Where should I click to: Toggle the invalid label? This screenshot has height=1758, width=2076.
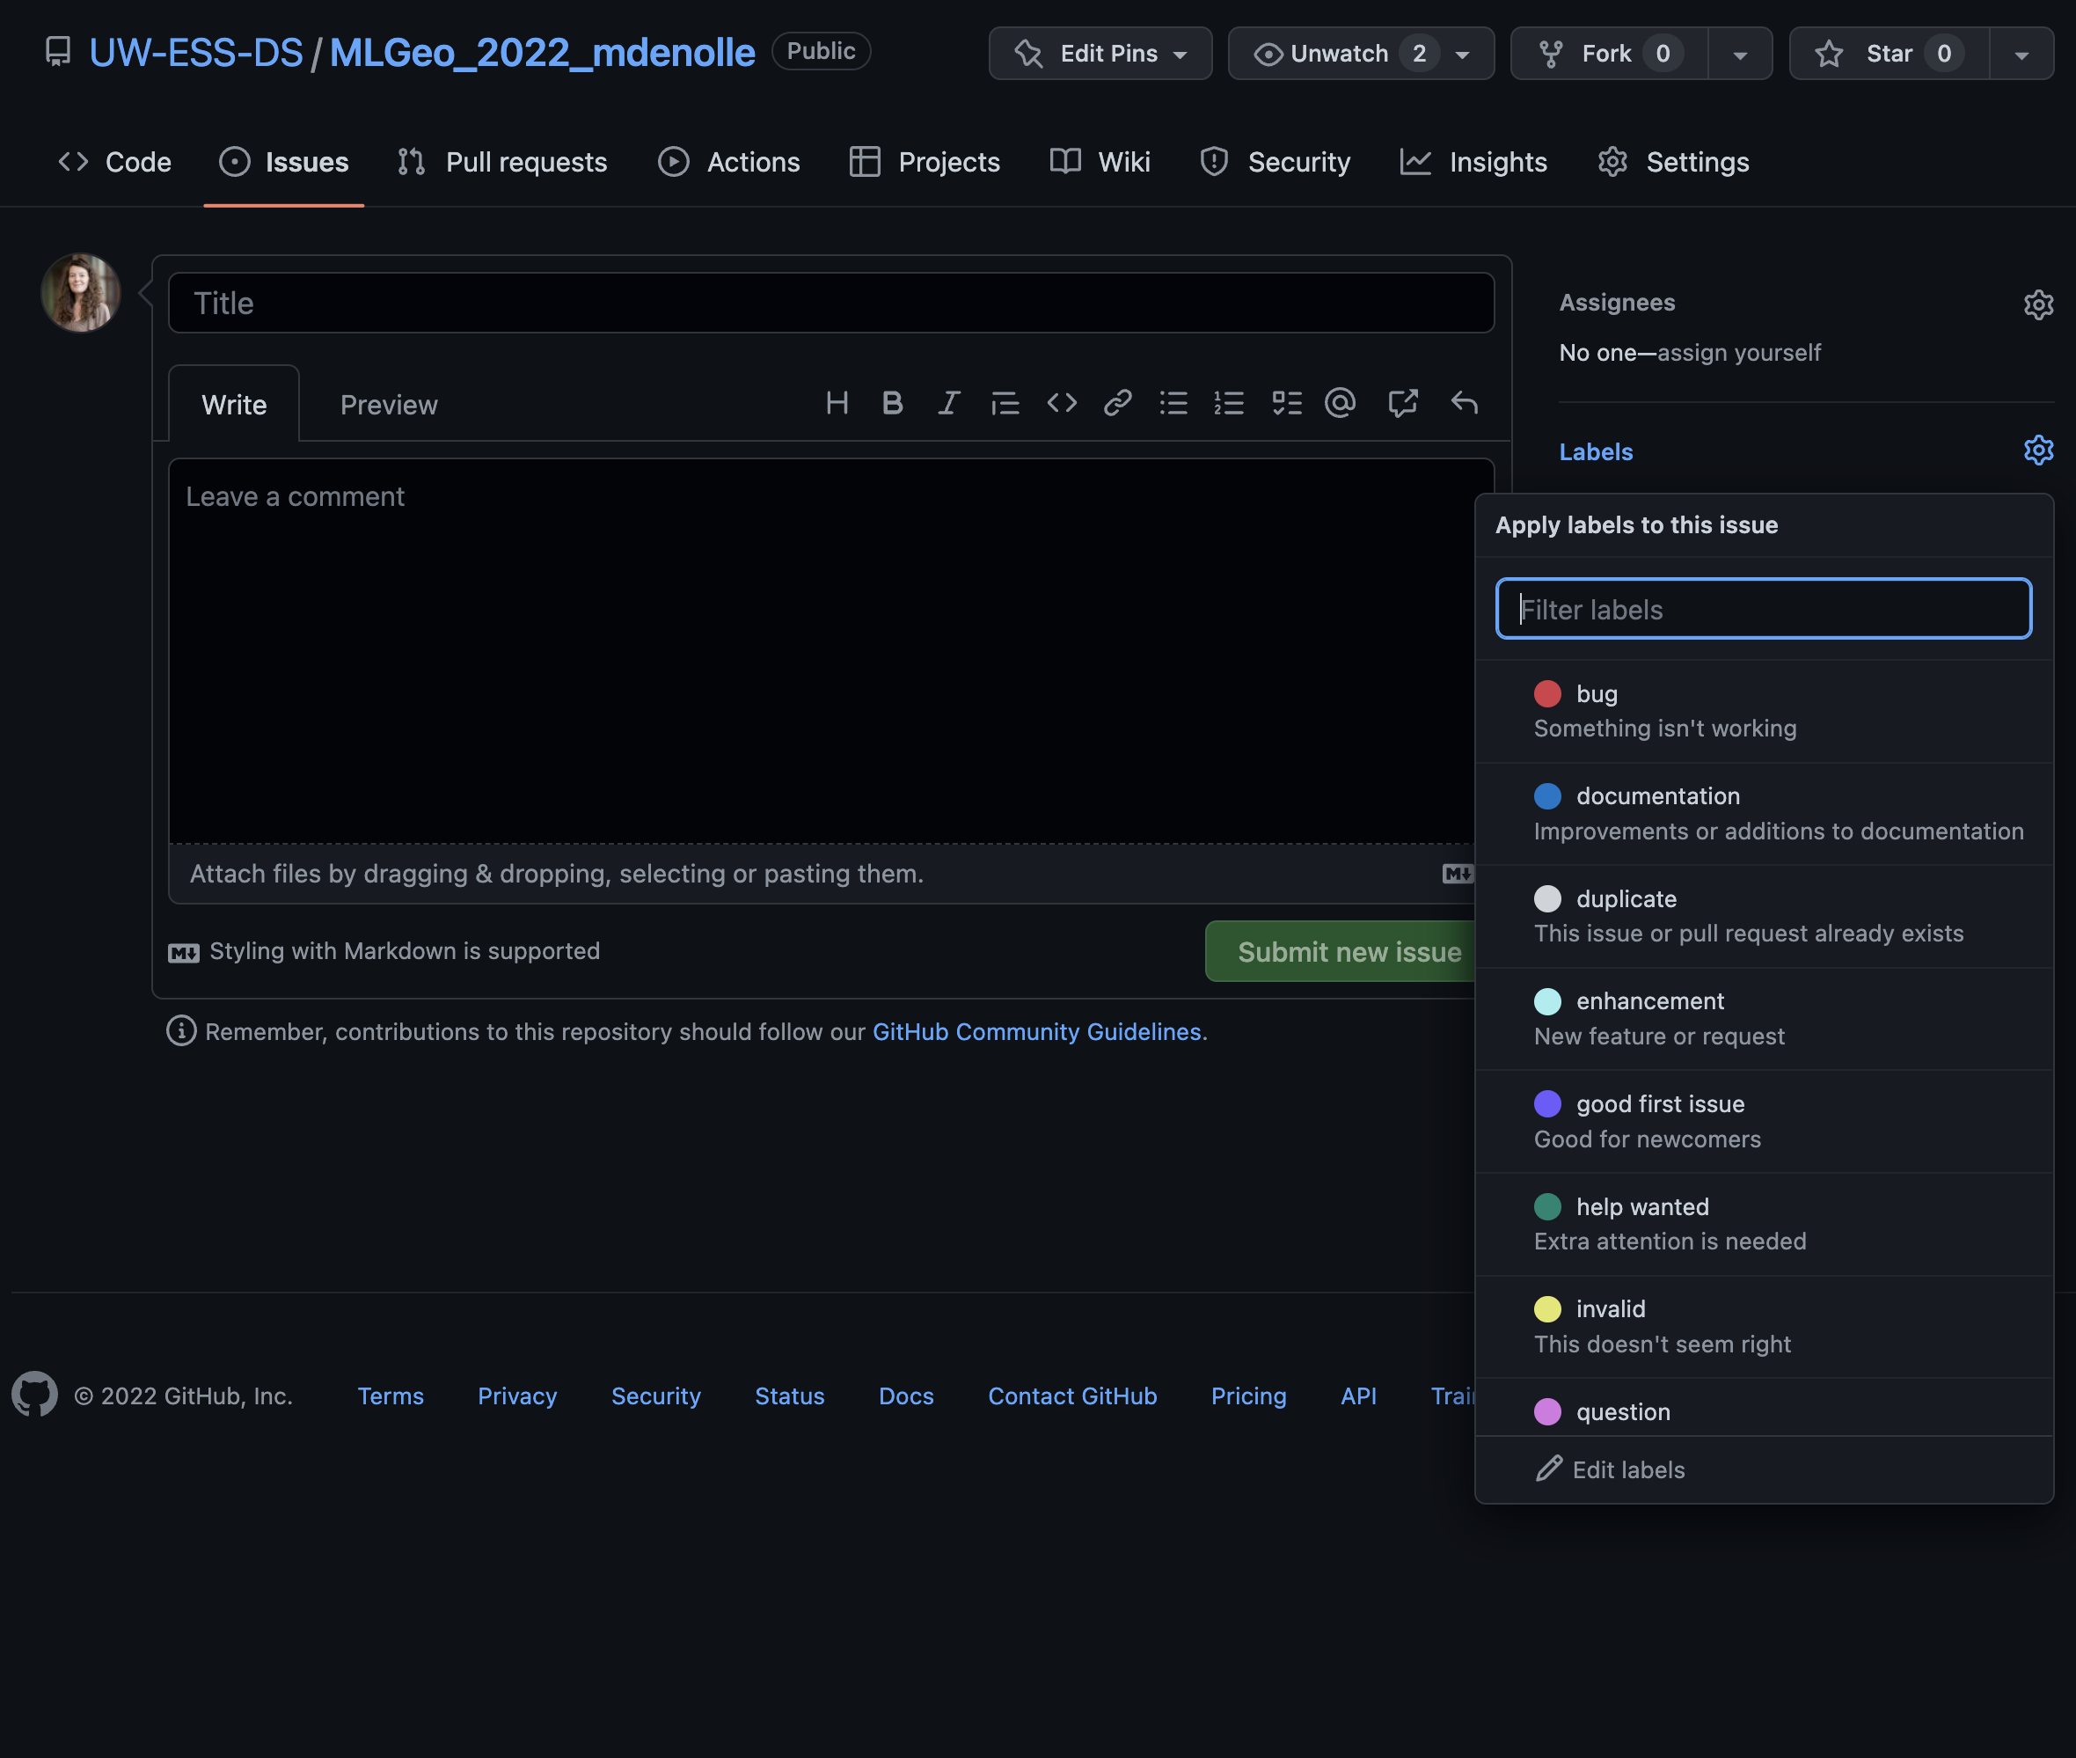pos(1763,1327)
